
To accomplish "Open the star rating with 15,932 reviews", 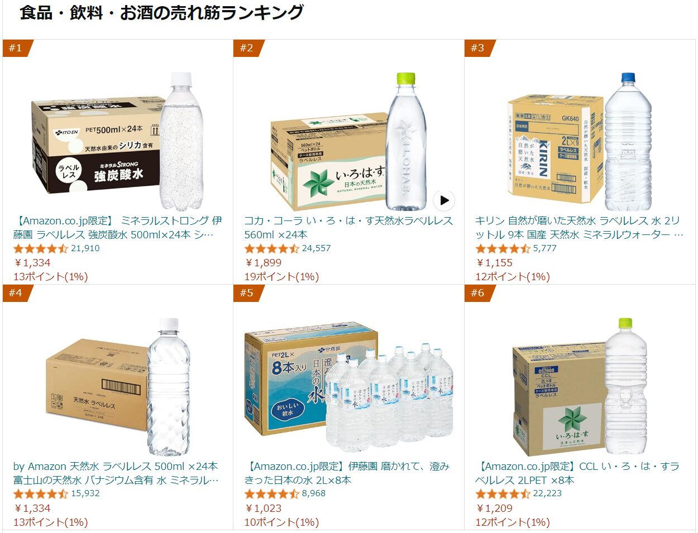I will [x=56, y=493].
